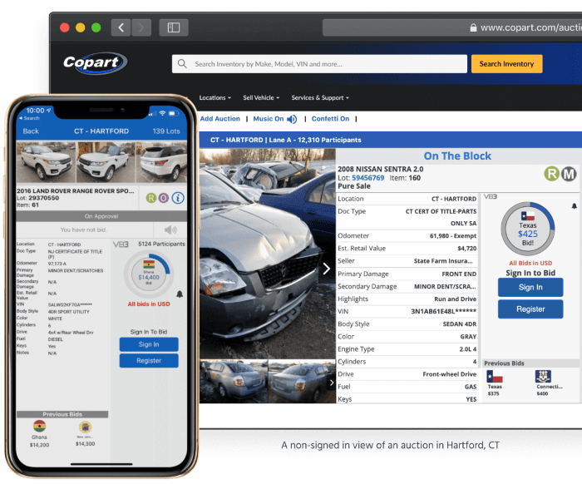
Task: Tap the Sign In button on phone
Action: pyautogui.click(x=149, y=344)
